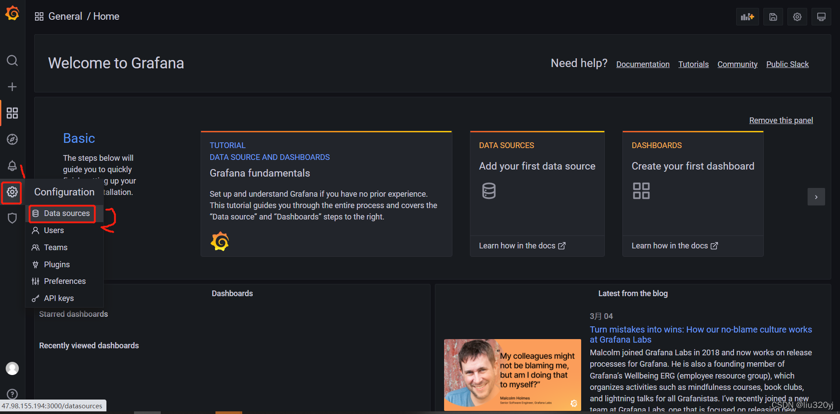The height and width of the screenshot is (414, 840).
Task: Open the Explore compass icon
Action: point(12,139)
